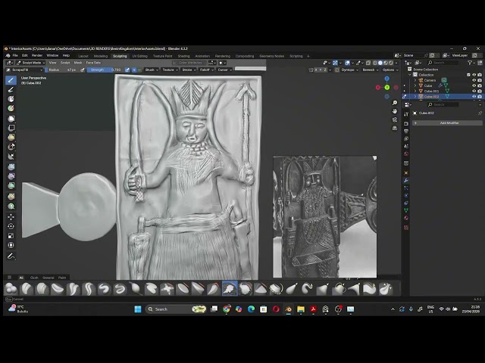Viewport: 485px width, 363px height.
Task: Switch to the Modeling workspace tab
Action: coord(101,56)
